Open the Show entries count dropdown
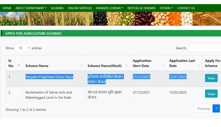This screenshot has height=127, width=221. pyautogui.click(x=23, y=48)
